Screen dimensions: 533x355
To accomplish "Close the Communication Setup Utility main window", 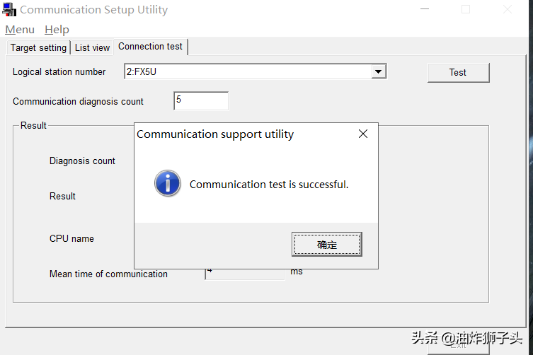I will 508,9.
